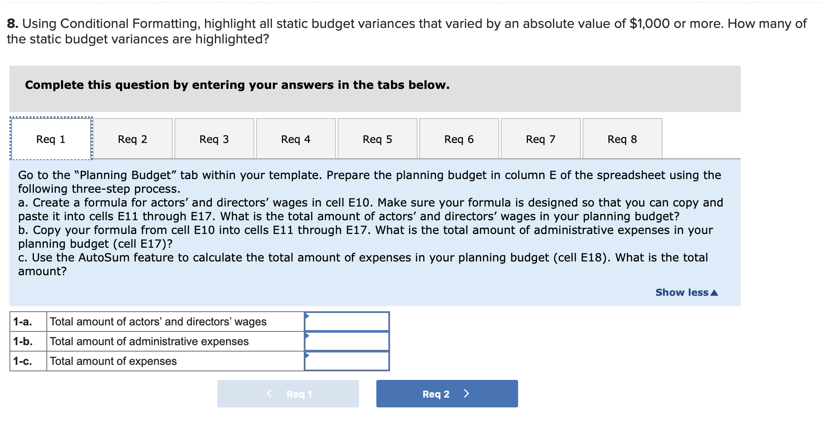Select the Req 3 tab
The width and height of the screenshot is (821, 428).
(x=214, y=138)
